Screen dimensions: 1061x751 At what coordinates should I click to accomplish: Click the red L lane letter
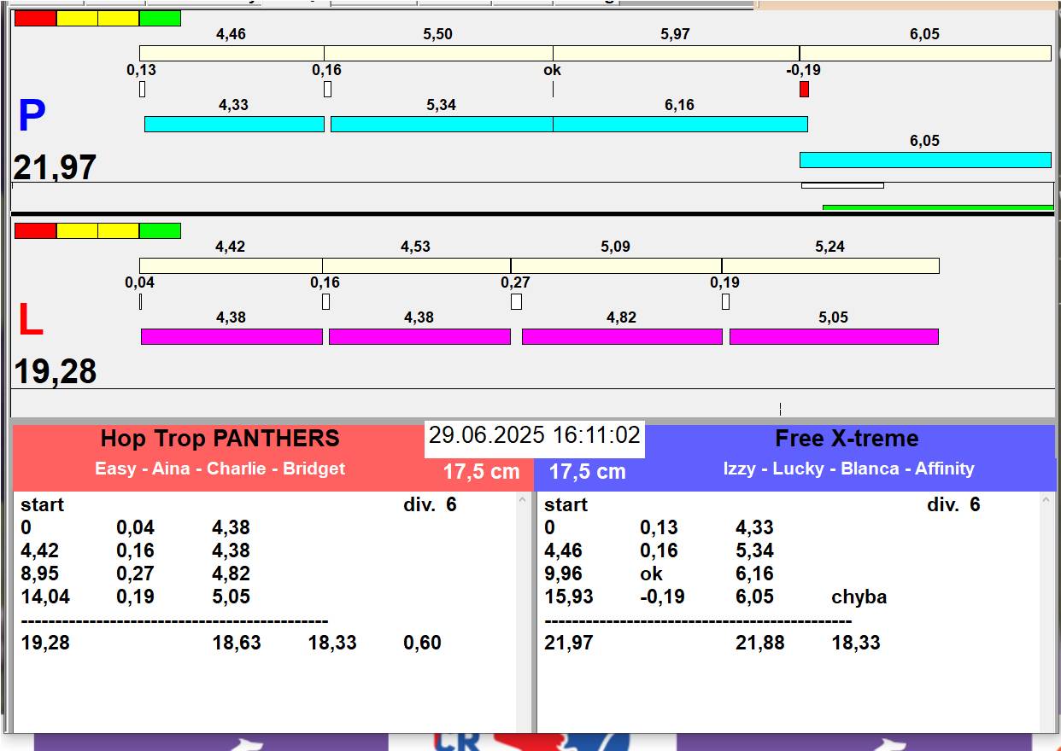(x=31, y=321)
